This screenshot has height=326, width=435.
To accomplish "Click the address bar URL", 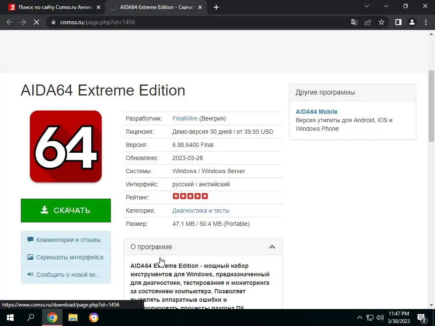I will coord(98,22).
